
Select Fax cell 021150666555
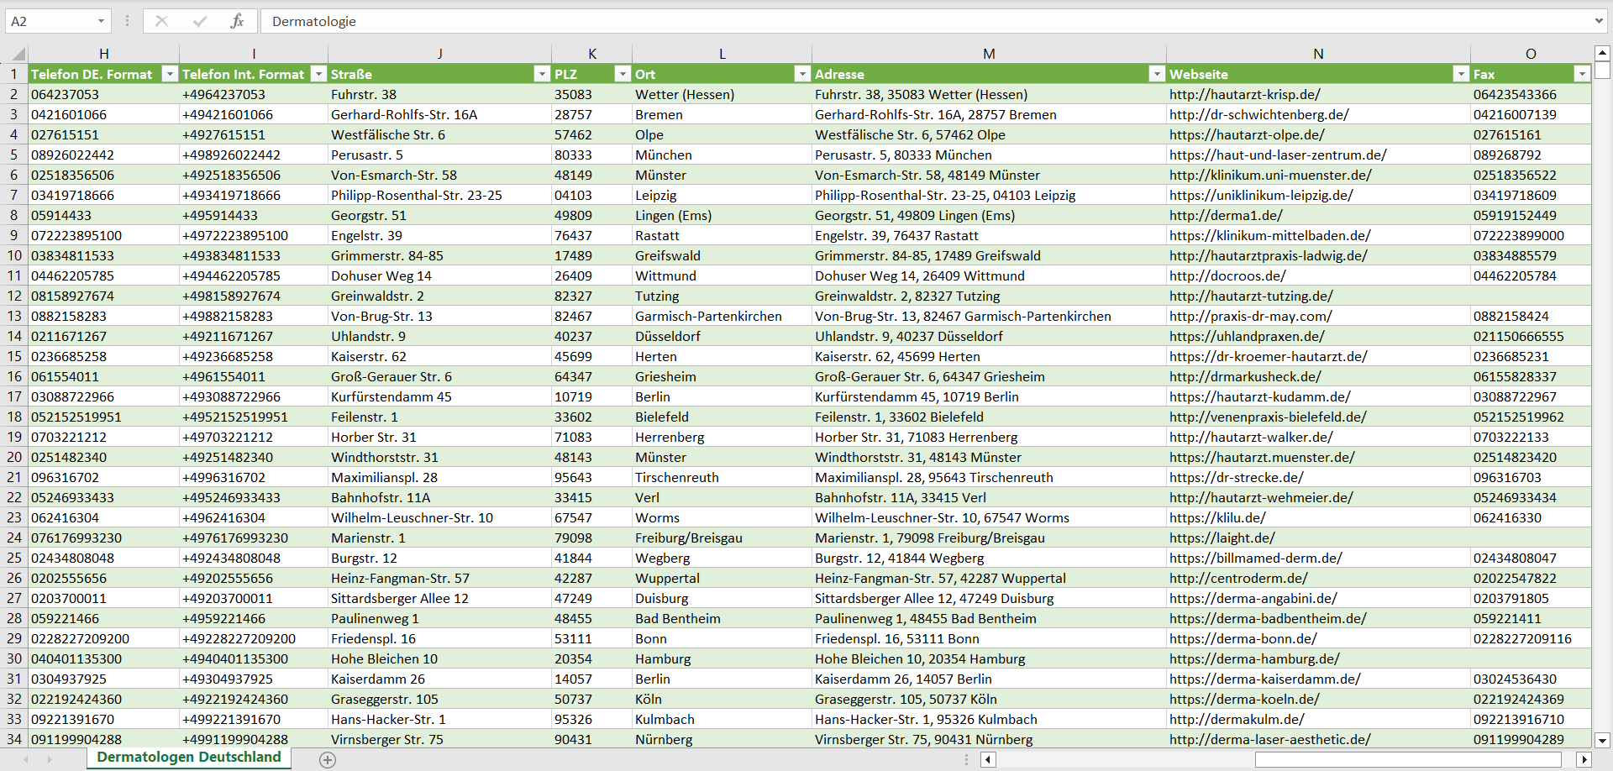1531,336
